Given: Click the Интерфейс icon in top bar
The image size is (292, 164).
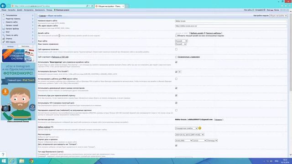Looking at the screenshot, I should pos(264,10).
